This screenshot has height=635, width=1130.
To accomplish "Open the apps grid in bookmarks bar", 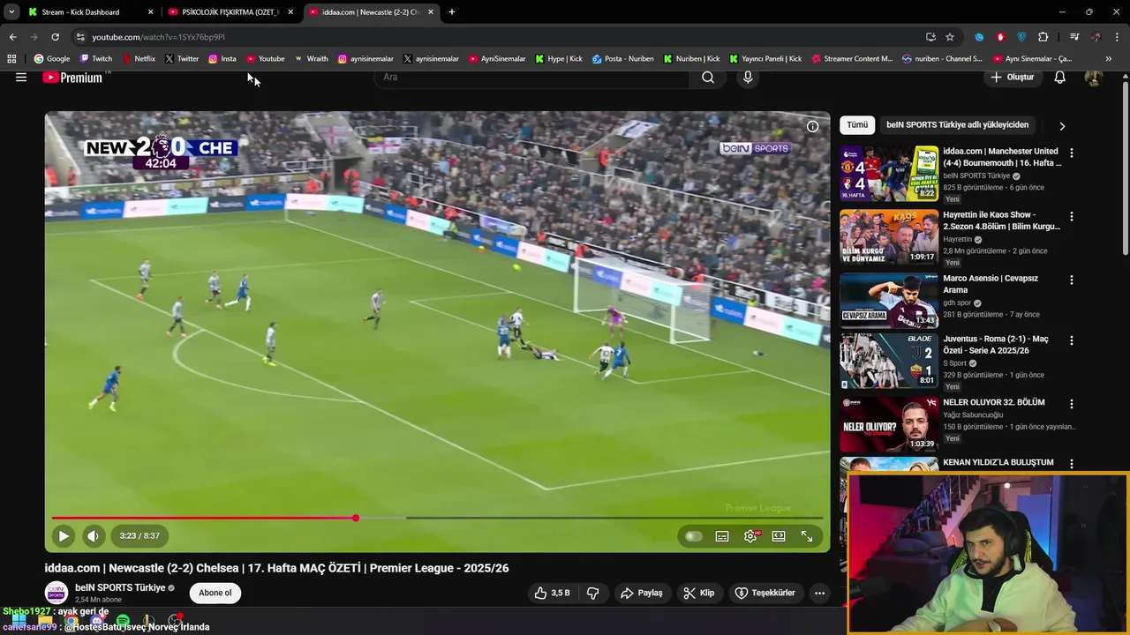I will [11, 59].
